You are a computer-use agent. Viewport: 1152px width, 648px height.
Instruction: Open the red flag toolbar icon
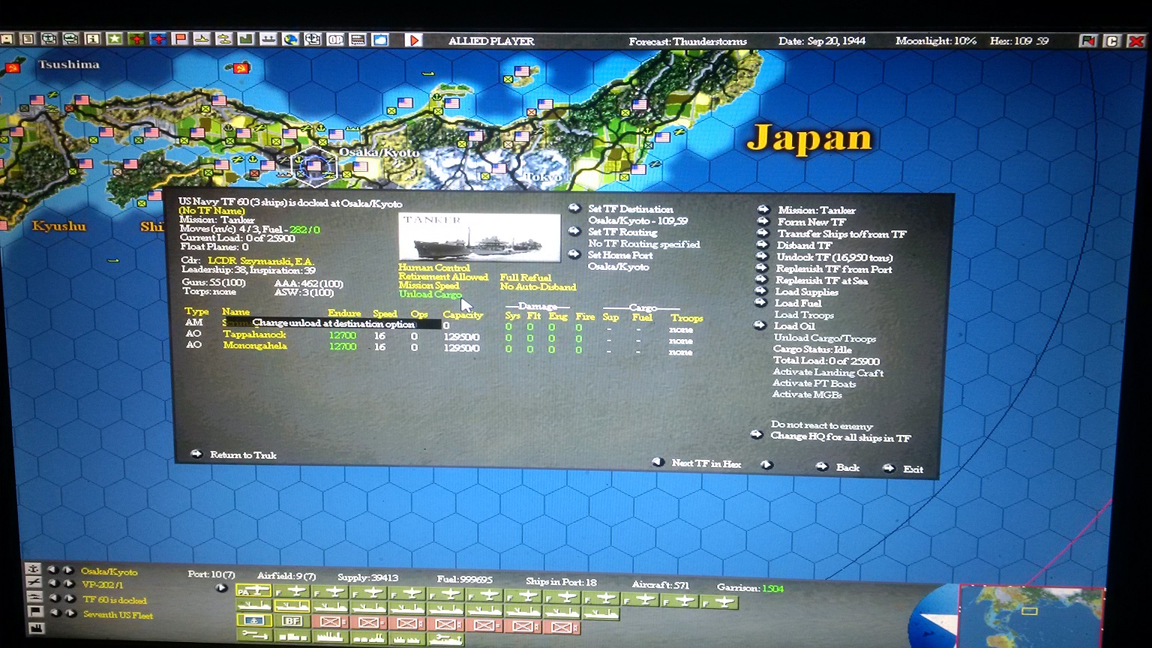180,39
